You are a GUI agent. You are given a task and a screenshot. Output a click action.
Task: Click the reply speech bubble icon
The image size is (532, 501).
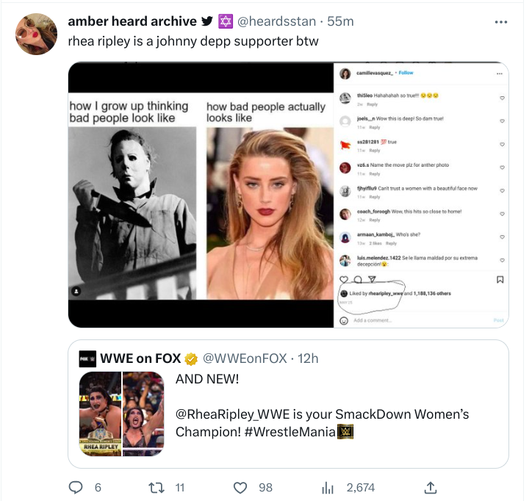click(x=76, y=487)
